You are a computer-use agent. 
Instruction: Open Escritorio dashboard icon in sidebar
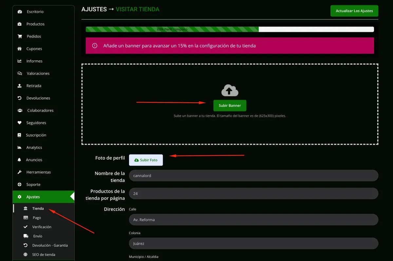coord(20,12)
